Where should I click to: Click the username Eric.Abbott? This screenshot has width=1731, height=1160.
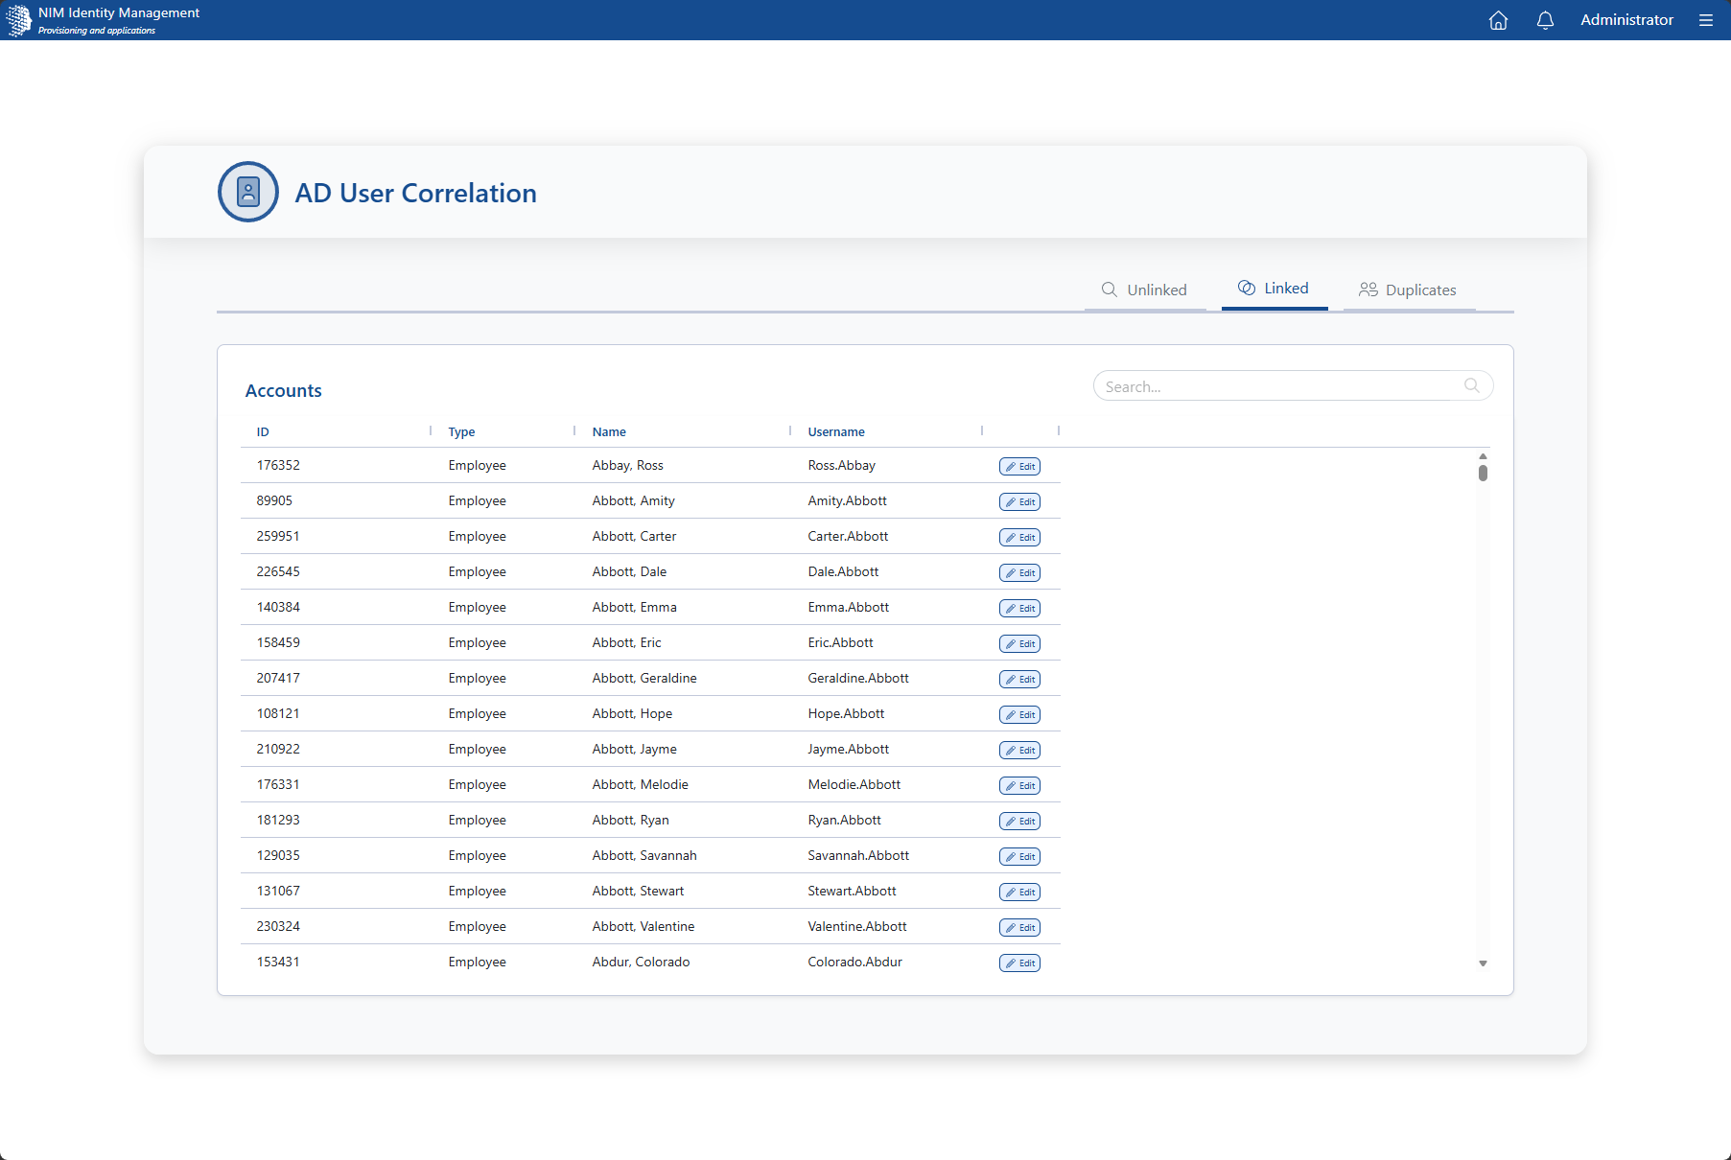point(840,642)
